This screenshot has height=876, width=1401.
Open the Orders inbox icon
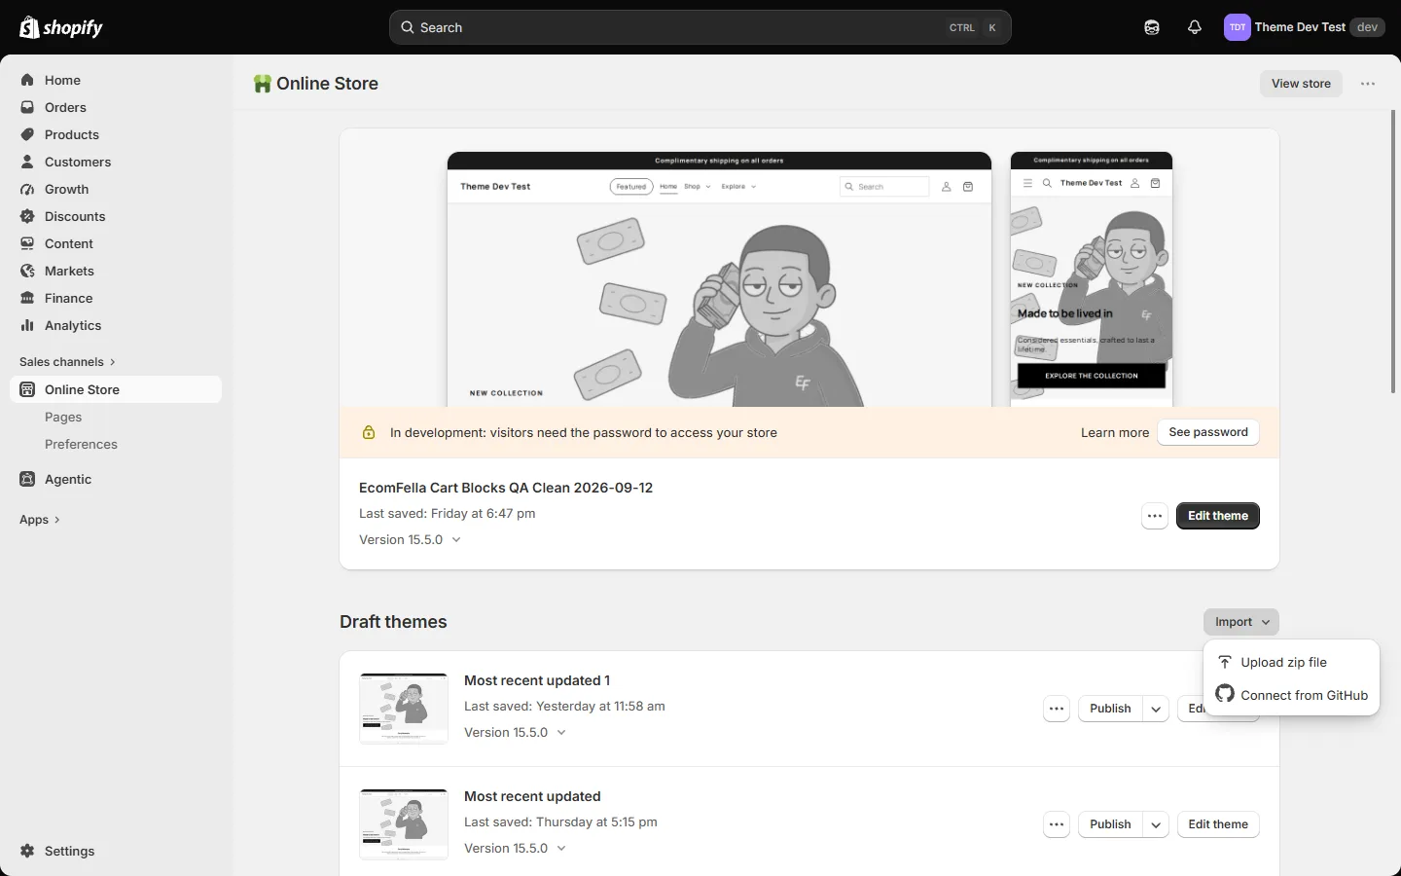(27, 107)
